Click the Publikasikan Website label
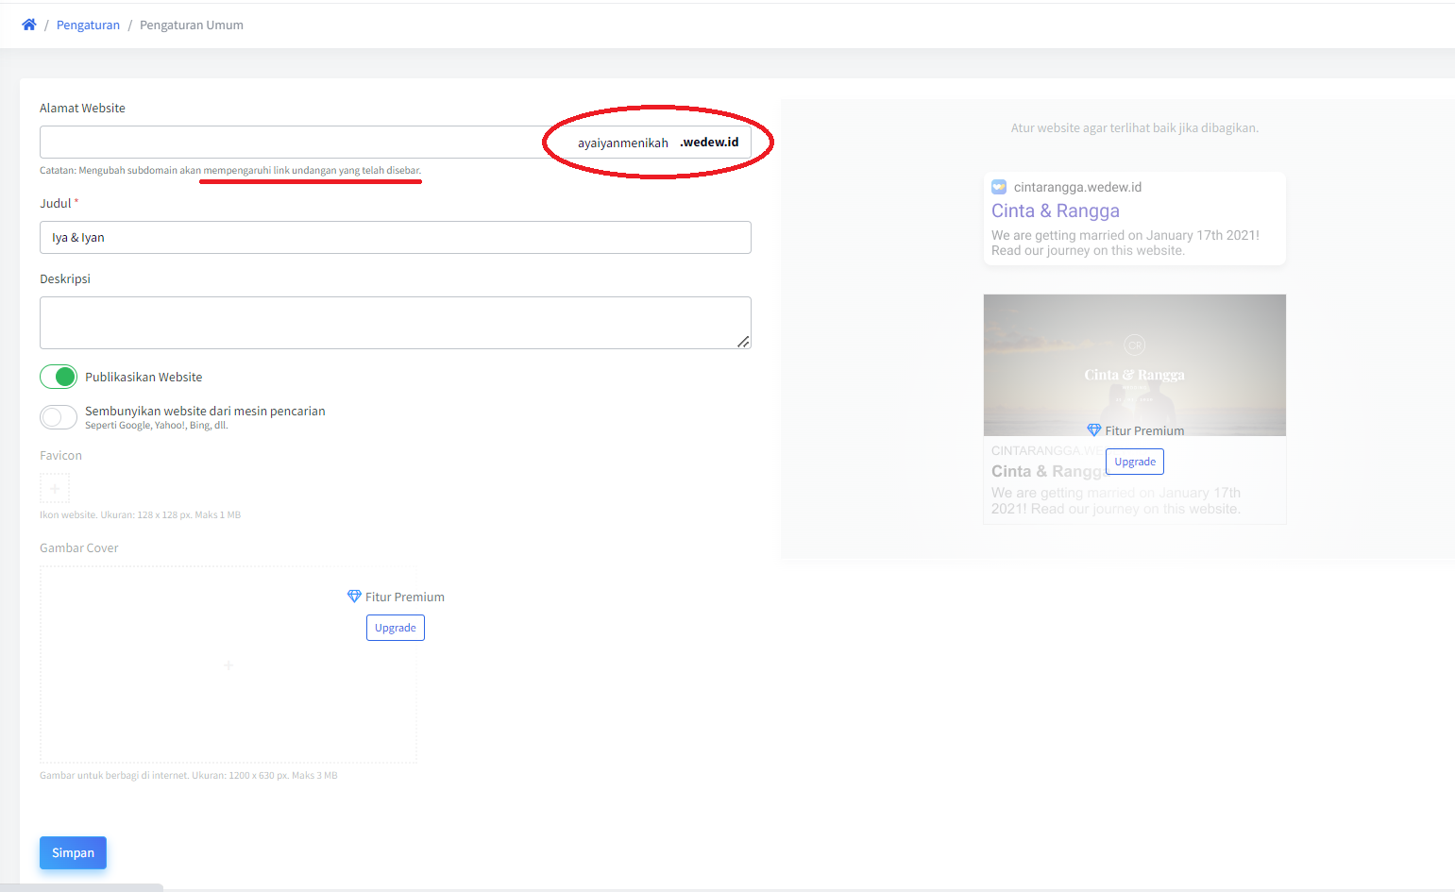This screenshot has height=892, width=1455. pos(144,377)
